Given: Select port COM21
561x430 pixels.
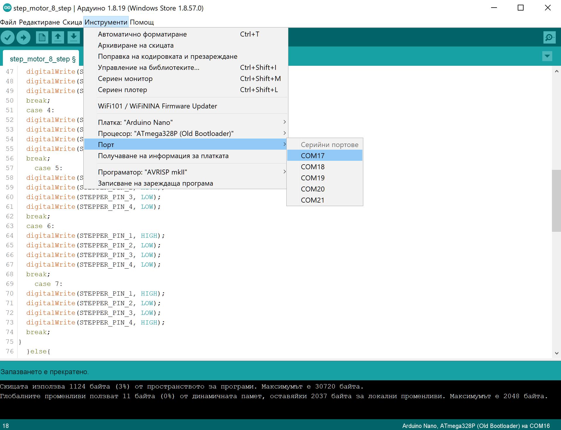Looking at the screenshot, I should (325, 200).
